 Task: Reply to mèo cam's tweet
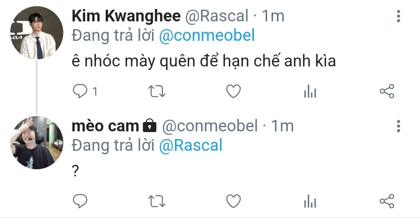coord(80,201)
